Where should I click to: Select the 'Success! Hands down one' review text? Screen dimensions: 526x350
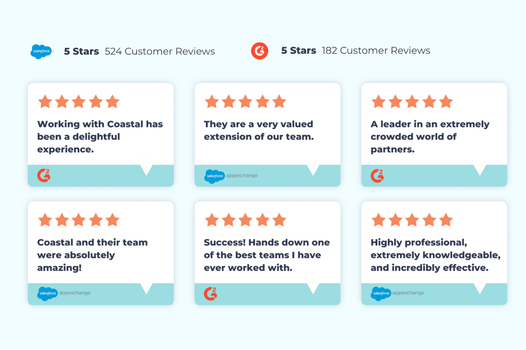(x=267, y=255)
